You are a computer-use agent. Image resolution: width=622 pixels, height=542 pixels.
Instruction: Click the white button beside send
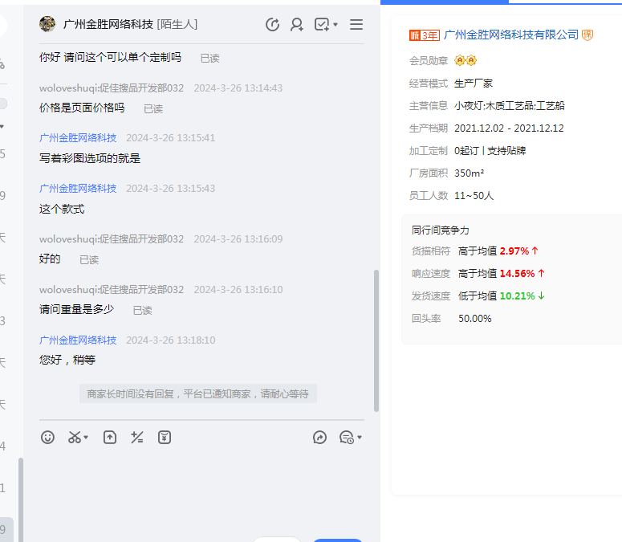click(x=277, y=540)
